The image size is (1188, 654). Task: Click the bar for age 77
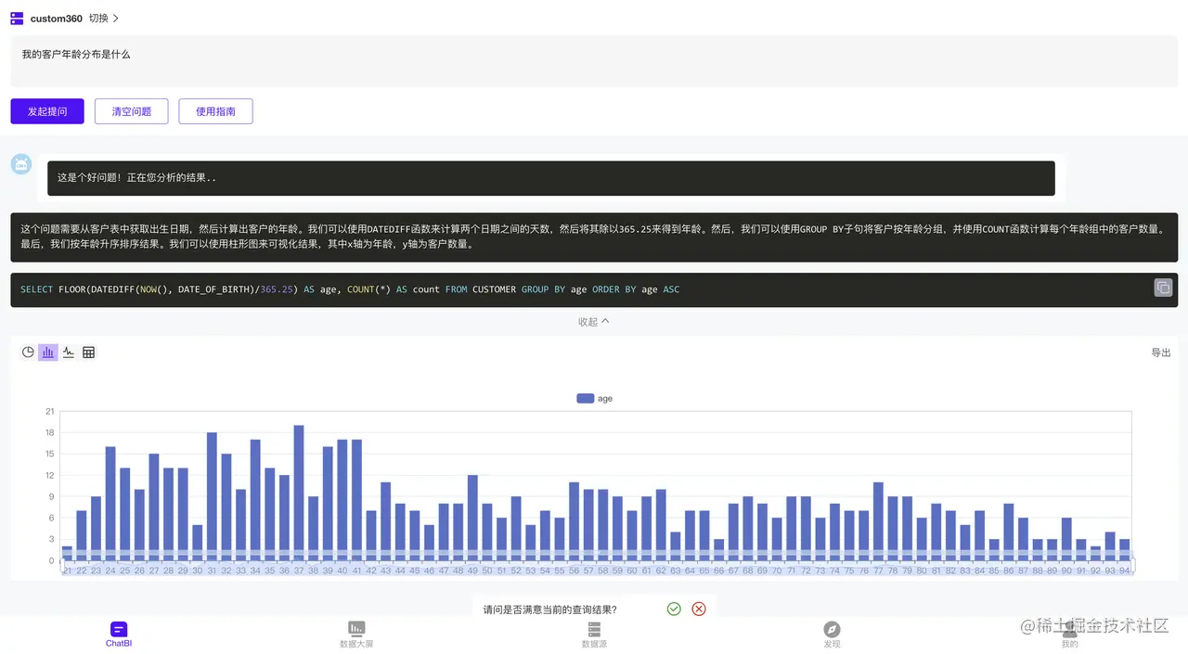(x=878, y=521)
